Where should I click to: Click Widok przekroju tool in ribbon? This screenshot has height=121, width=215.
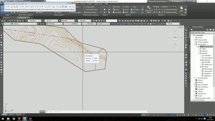pos(90,12)
